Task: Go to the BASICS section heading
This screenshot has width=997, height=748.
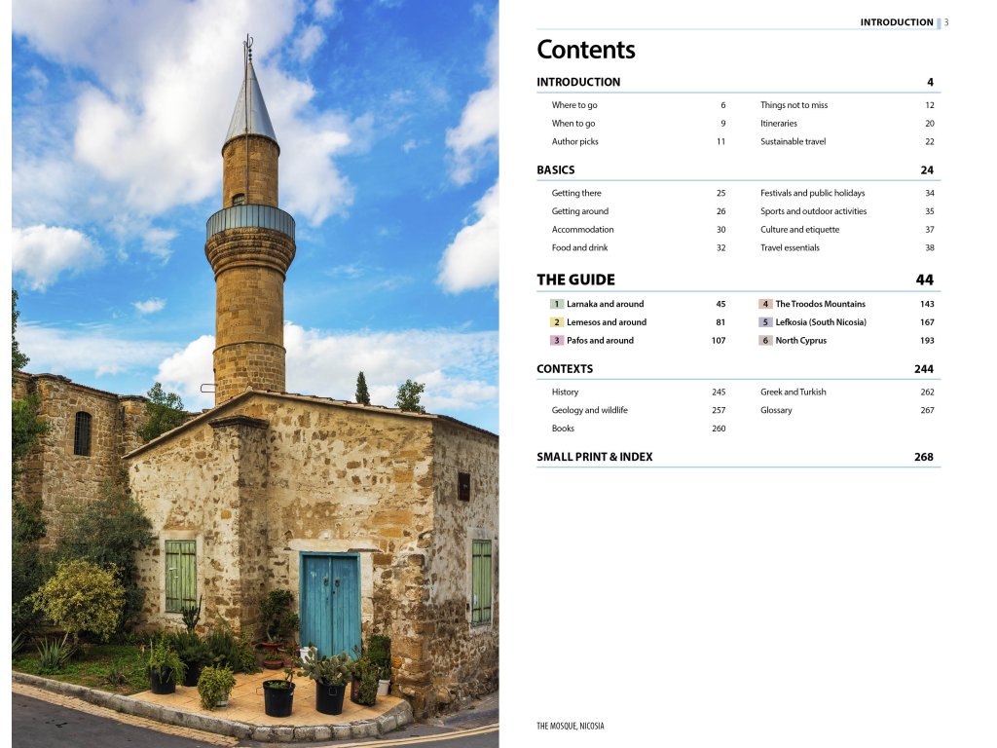Action: (x=555, y=169)
